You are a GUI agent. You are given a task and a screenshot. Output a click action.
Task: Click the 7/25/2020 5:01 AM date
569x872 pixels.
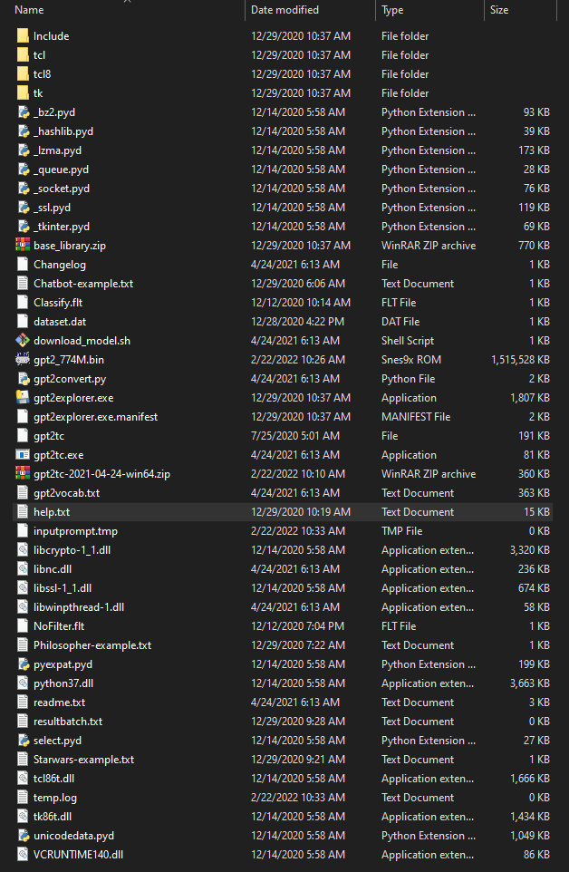295,436
